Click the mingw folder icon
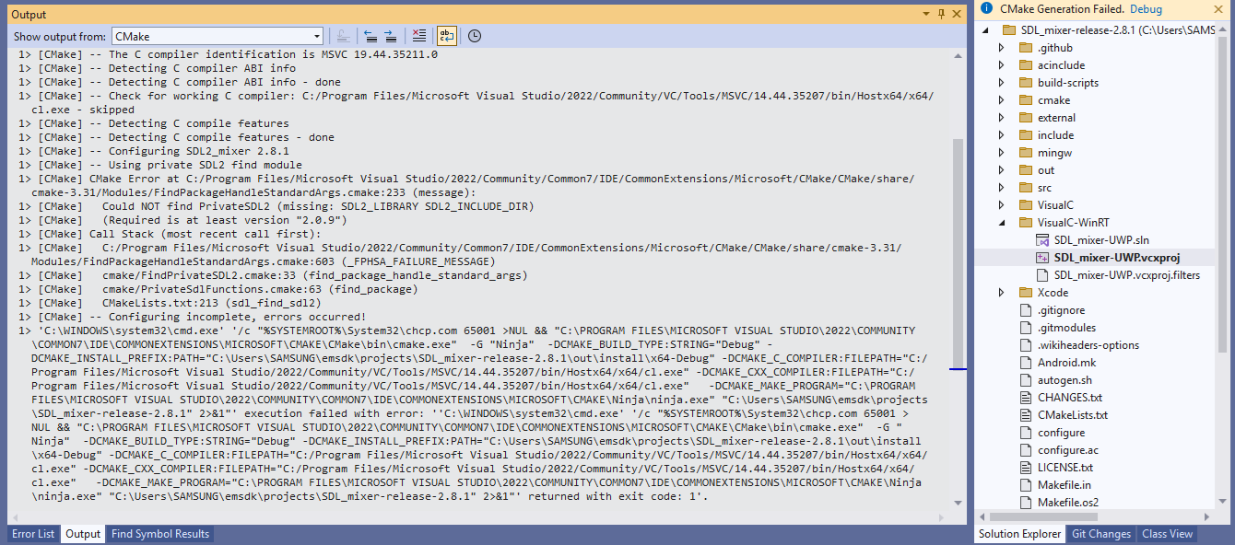Image resolution: width=1235 pixels, height=545 pixels. coord(1026,153)
